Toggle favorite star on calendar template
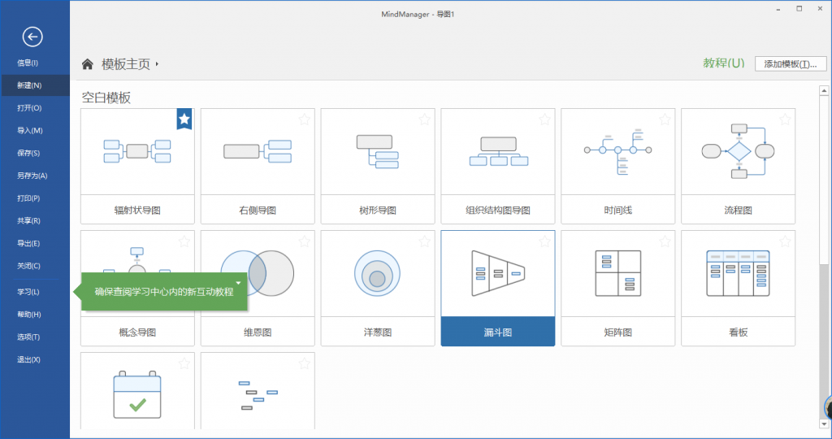832x439 pixels. coord(184,363)
